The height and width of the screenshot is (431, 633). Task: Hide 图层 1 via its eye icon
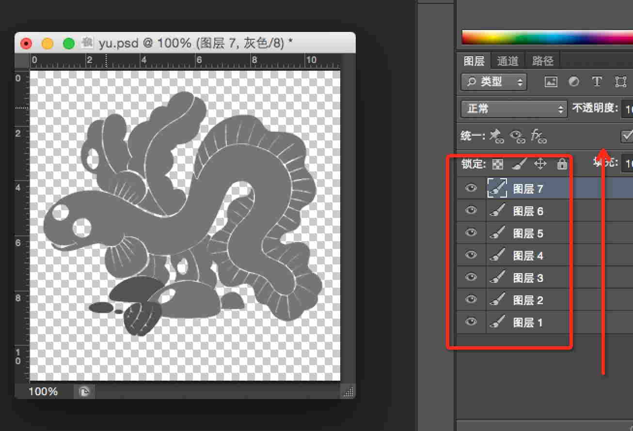coord(471,322)
